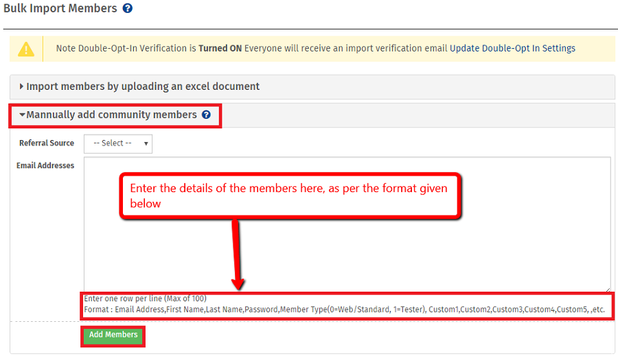Click the help icon beside Bulk Import Members
The width and height of the screenshot is (618, 361).
coord(127,9)
